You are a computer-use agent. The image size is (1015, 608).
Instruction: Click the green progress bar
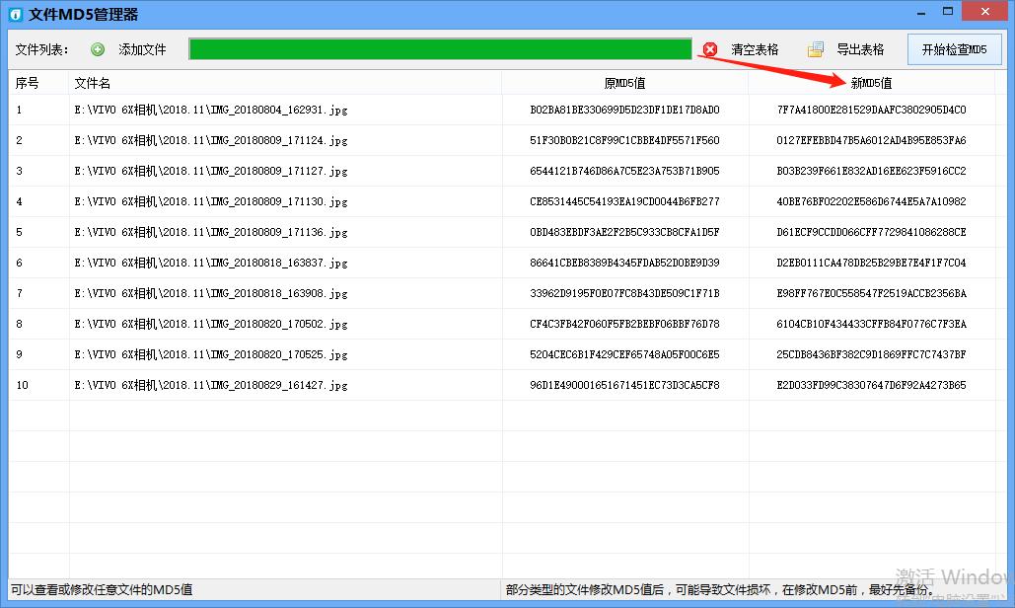(440, 49)
